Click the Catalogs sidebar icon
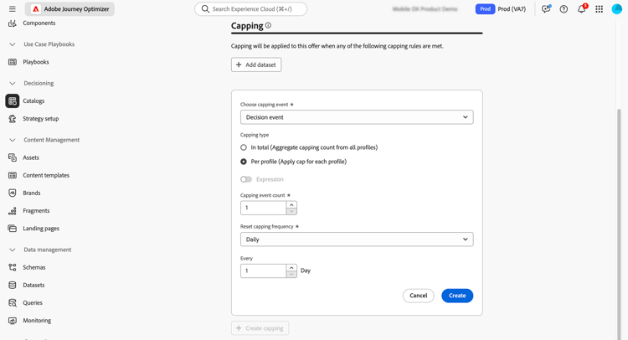 pyautogui.click(x=13, y=100)
